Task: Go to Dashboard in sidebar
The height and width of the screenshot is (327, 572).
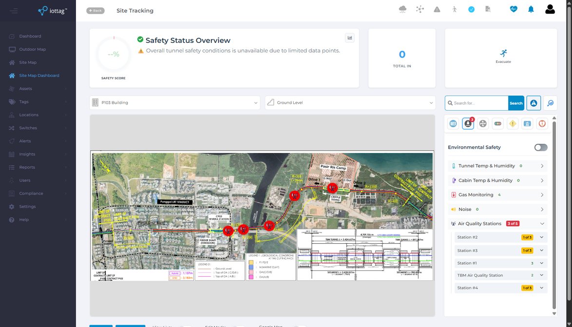Action: click(30, 36)
